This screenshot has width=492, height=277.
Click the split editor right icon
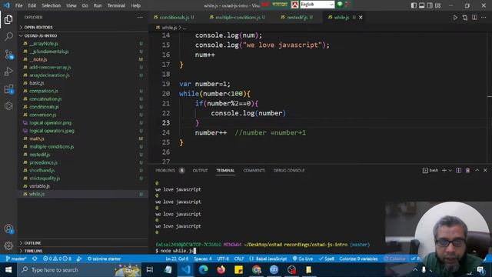click(x=474, y=18)
